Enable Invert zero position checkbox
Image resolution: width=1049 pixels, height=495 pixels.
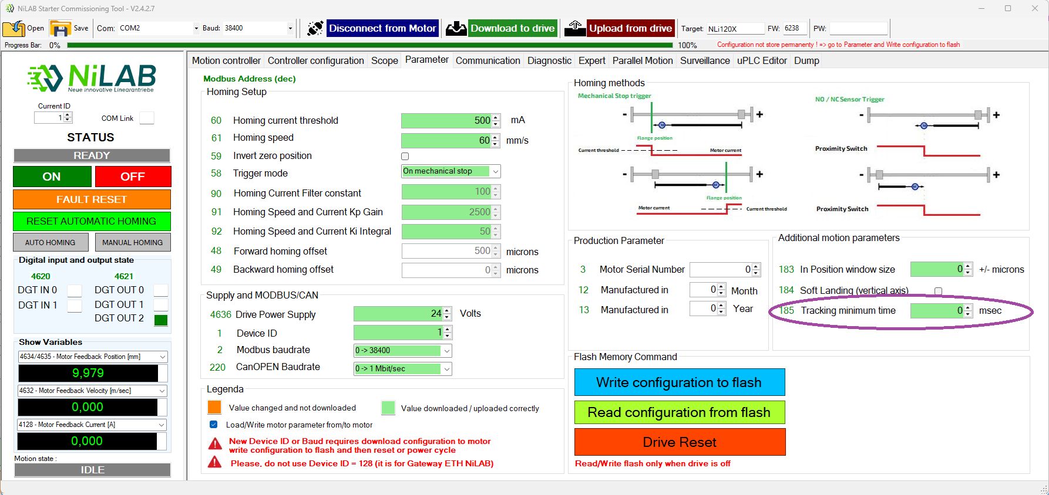(405, 156)
